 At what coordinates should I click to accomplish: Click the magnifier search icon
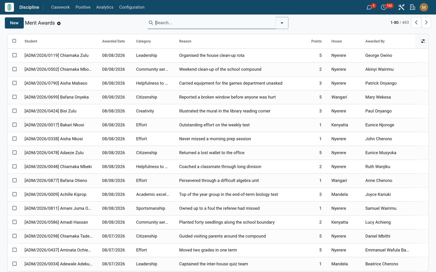pos(151,23)
